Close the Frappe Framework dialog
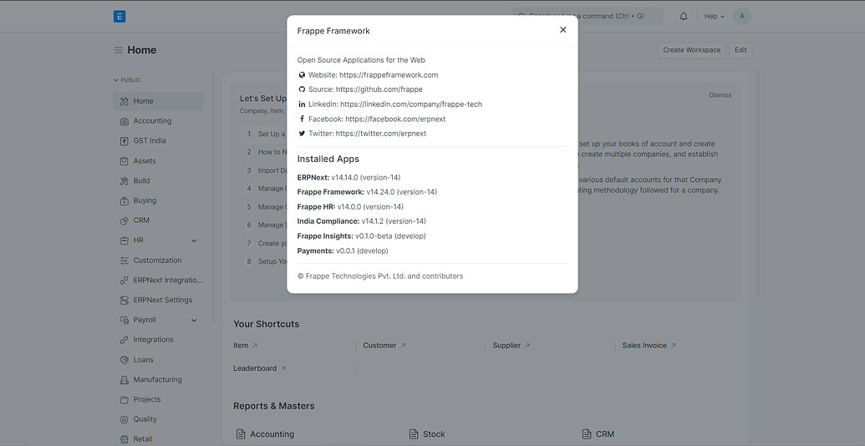865x446 pixels. pyautogui.click(x=562, y=30)
